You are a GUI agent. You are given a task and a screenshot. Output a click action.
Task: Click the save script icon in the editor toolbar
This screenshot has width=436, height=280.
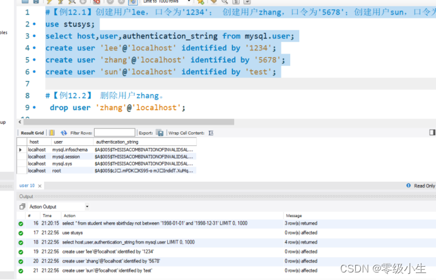36,1
